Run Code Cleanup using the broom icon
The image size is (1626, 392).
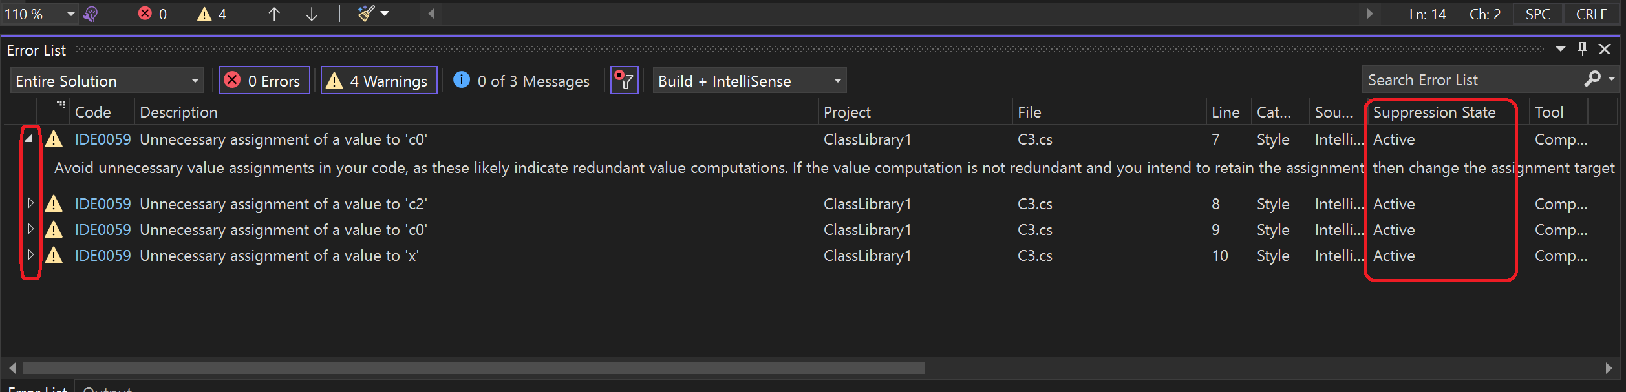365,13
